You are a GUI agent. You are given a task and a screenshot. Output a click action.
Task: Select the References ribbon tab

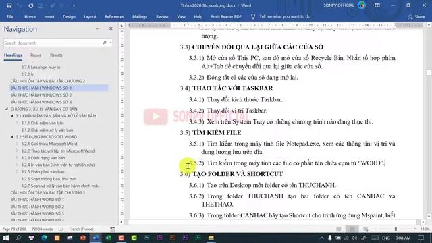click(x=114, y=16)
